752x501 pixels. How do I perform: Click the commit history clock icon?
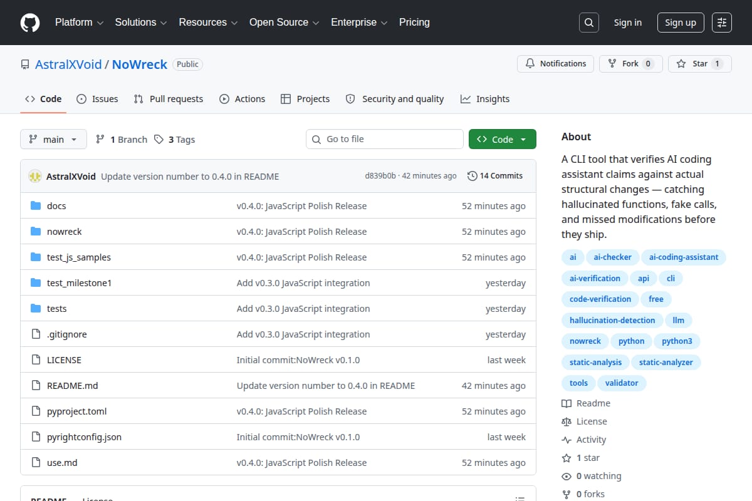[x=473, y=176]
